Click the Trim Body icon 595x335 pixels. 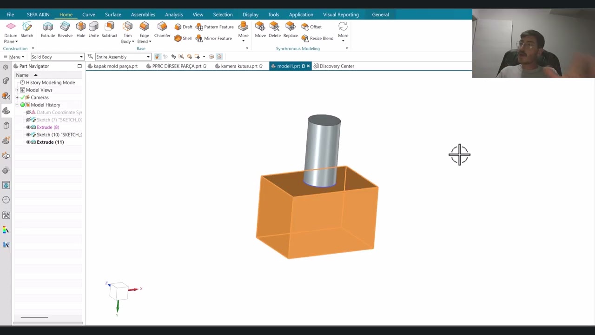tap(127, 27)
